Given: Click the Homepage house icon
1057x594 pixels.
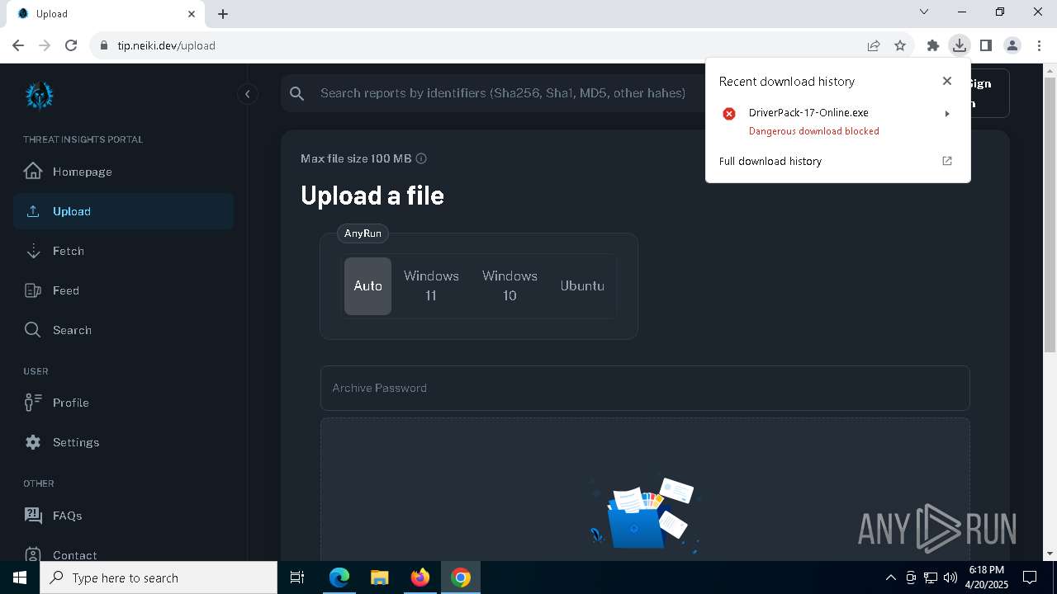Looking at the screenshot, I should coord(33,171).
